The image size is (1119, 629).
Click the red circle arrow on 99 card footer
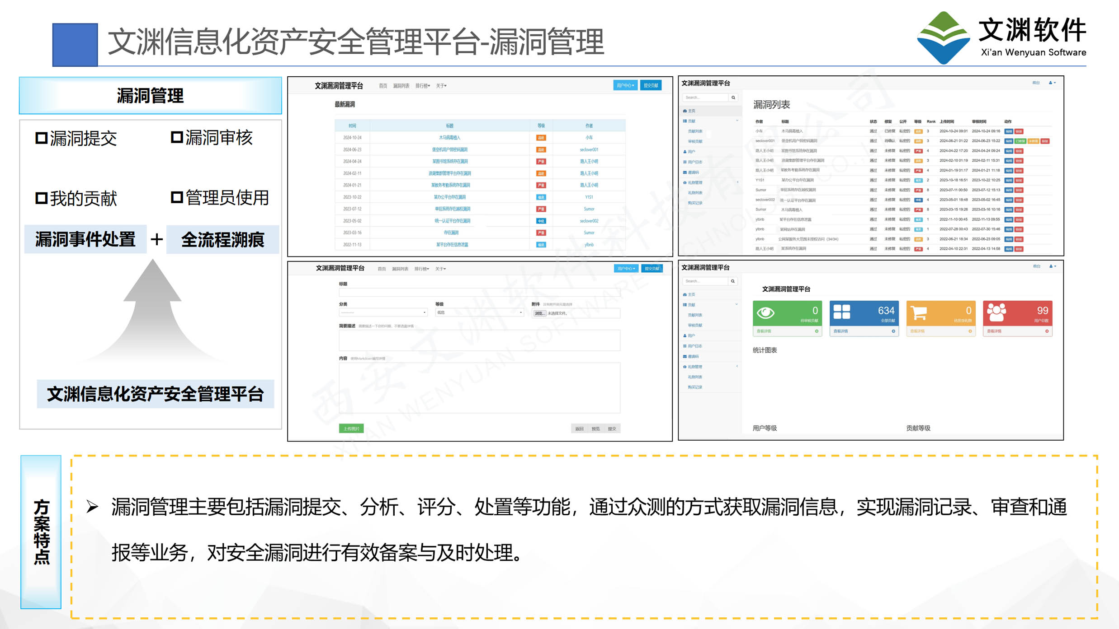[x=1047, y=331]
